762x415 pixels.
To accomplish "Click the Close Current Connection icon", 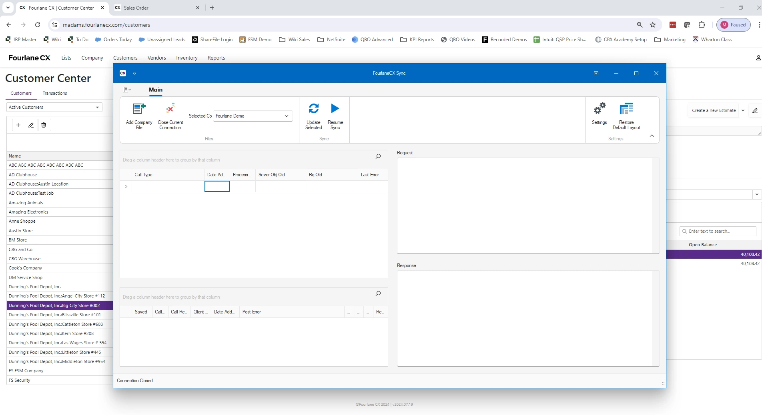I will 170,108.
